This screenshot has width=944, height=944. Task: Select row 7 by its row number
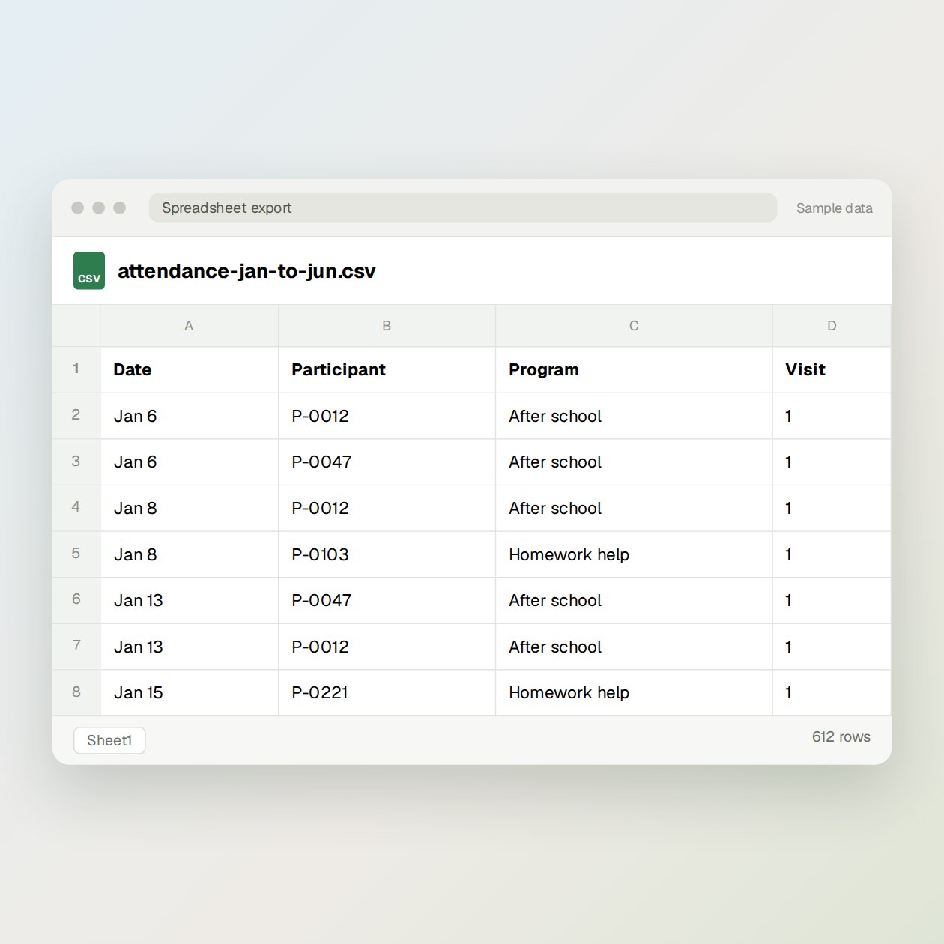[76, 646]
